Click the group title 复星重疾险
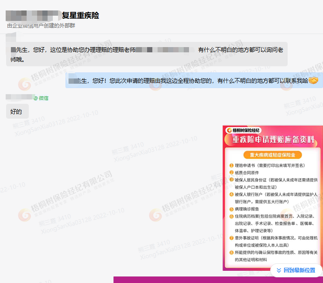The height and width of the screenshot is (283, 323). click(x=81, y=15)
